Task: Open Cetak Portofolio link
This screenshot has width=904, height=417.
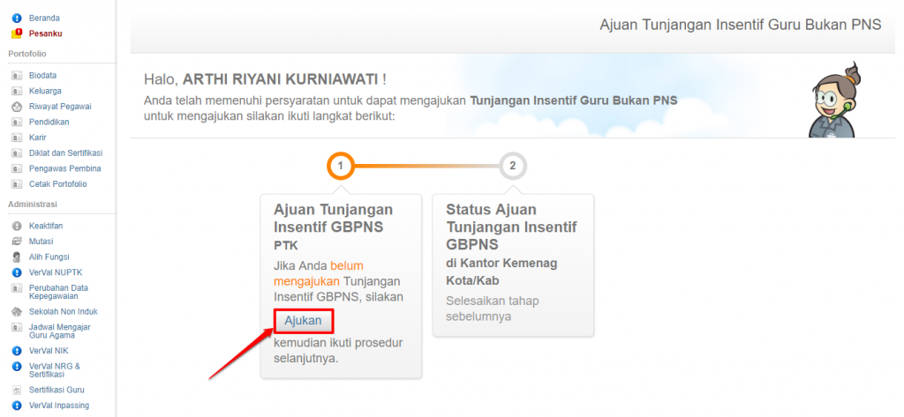Action: (x=57, y=184)
